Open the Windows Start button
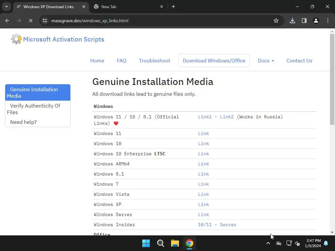 point(146,243)
